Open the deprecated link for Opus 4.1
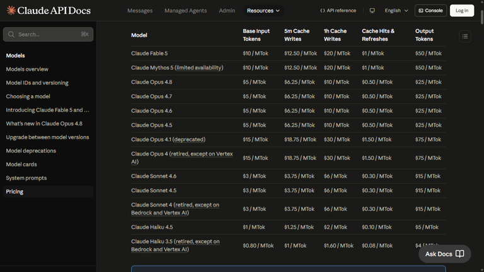 [x=189, y=139]
